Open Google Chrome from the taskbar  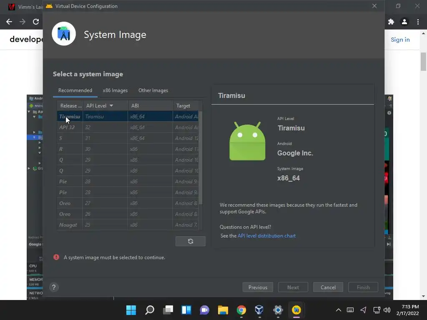pyautogui.click(x=241, y=310)
